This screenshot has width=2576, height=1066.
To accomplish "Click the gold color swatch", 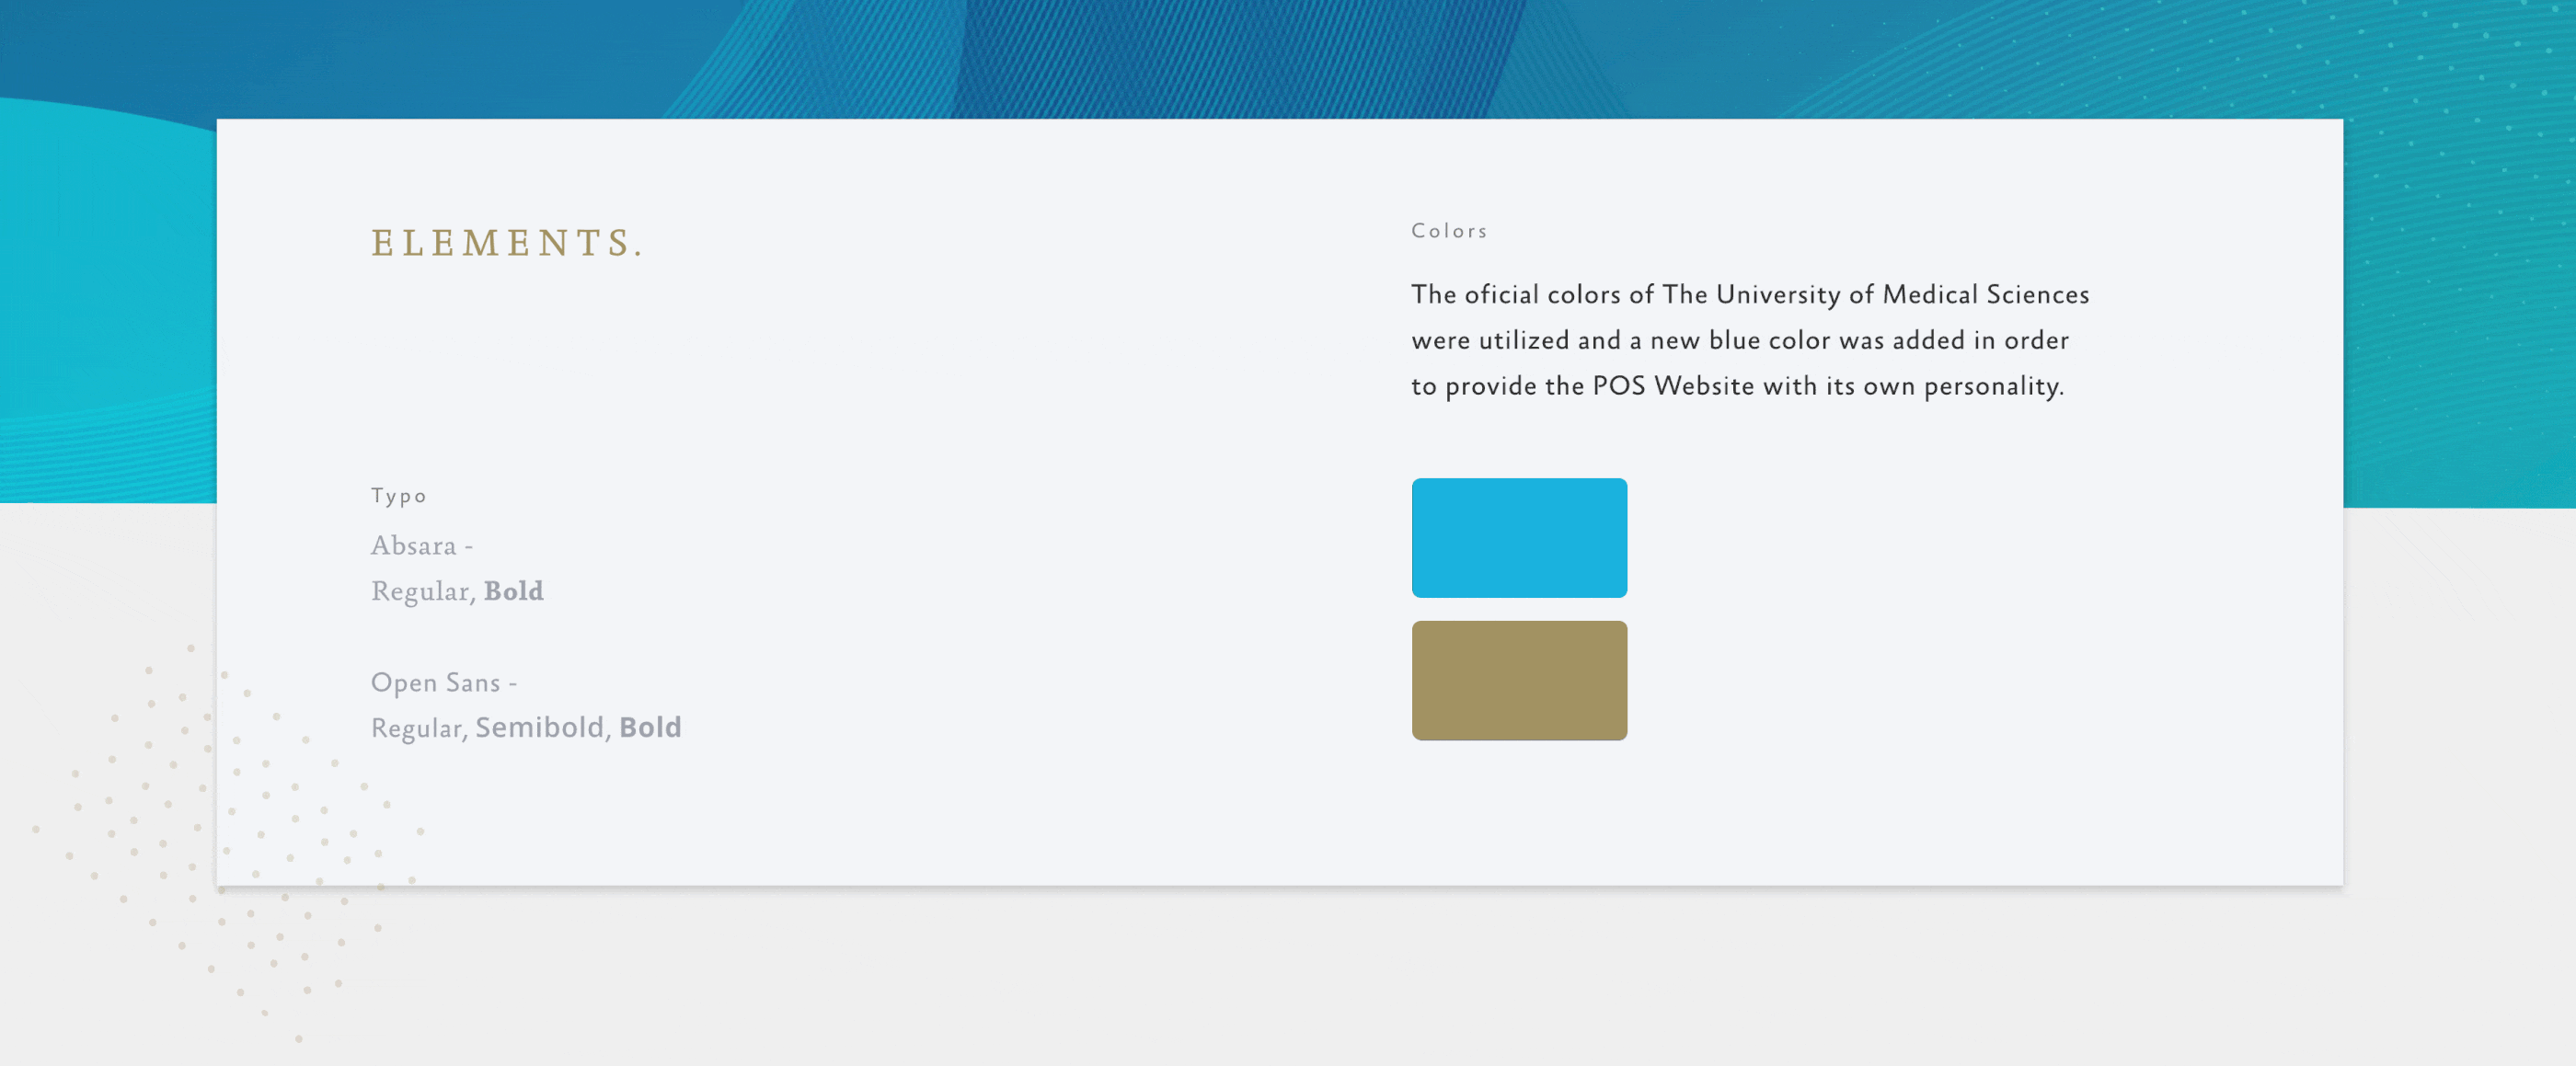I will (x=1518, y=680).
